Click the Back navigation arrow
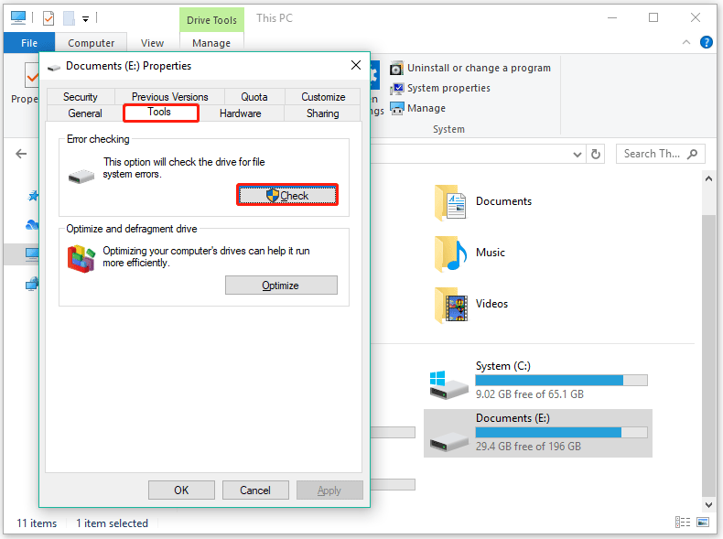Screen dimensions: 723x539 click(21, 154)
